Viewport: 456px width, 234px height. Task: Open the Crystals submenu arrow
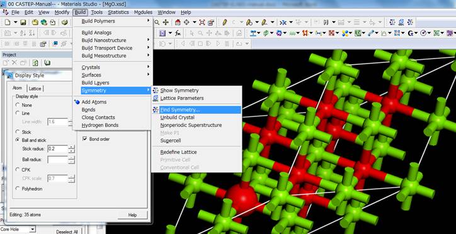coord(148,67)
